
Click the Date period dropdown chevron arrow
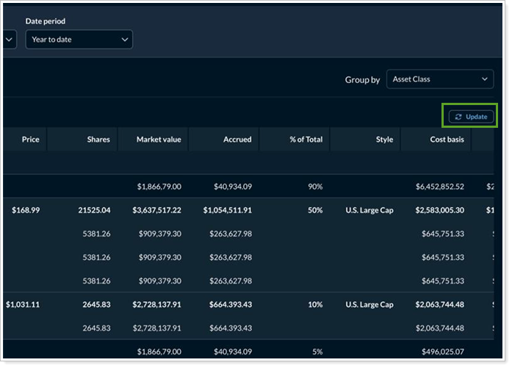(124, 40)
